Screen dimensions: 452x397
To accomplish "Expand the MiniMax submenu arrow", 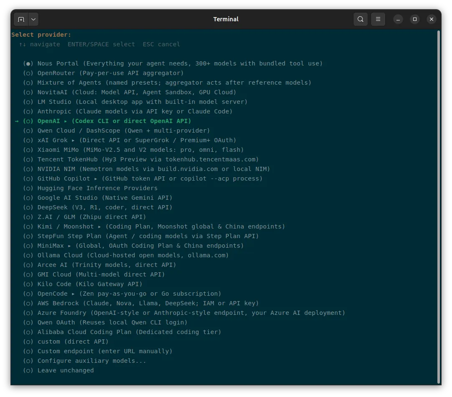I will pyautogui.click(x=69, y=246).
